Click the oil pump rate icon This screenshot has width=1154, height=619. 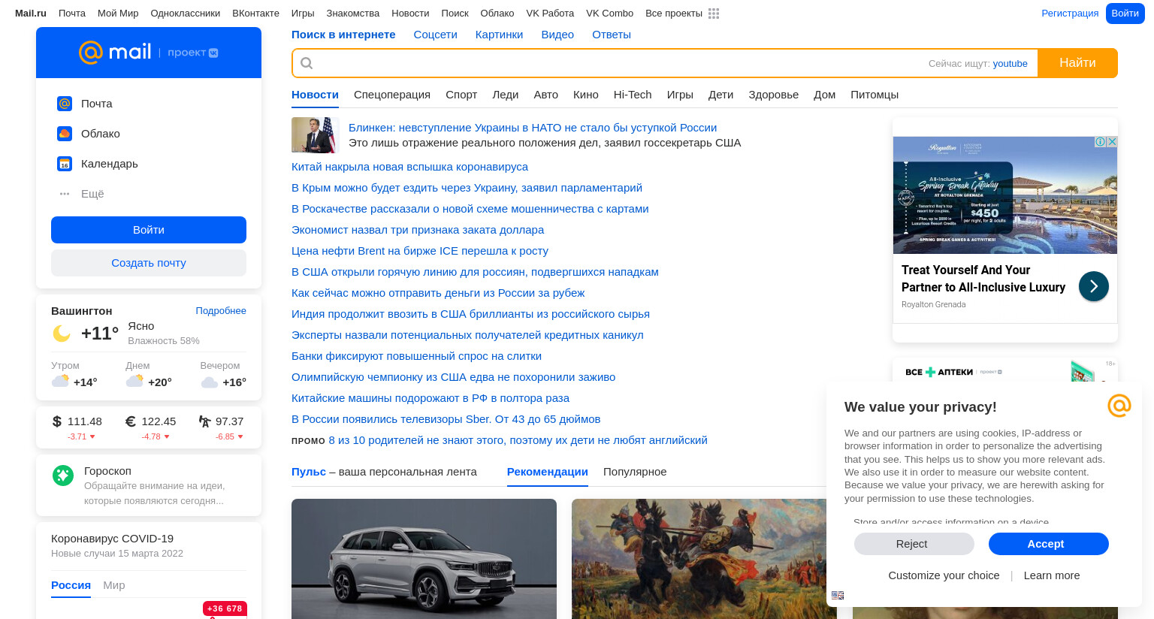click(x=204, y=421)
